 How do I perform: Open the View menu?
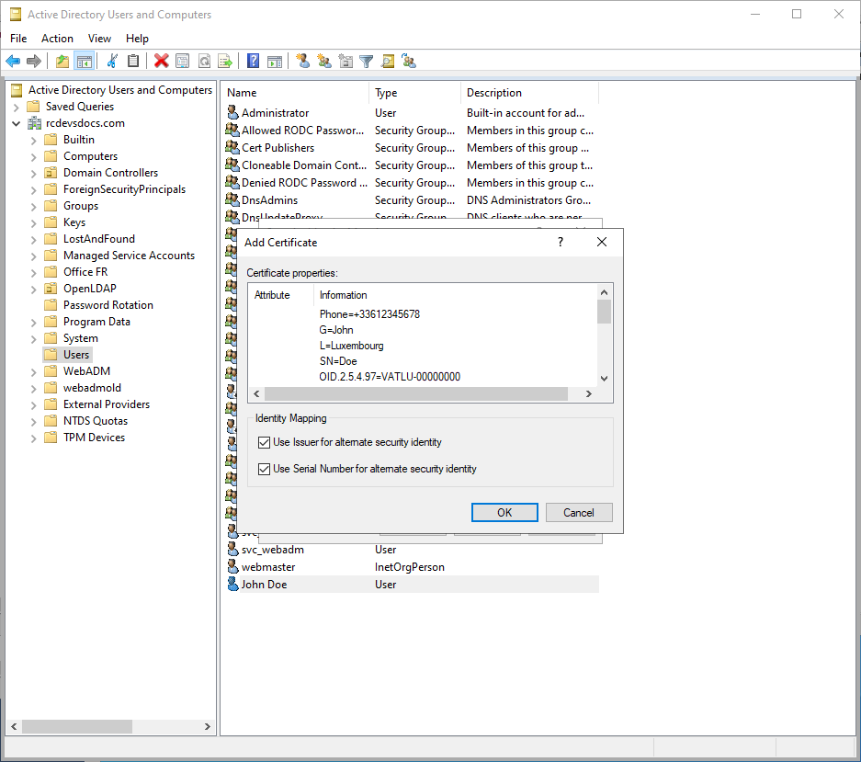coord(99,39)
